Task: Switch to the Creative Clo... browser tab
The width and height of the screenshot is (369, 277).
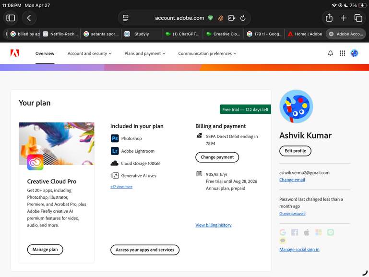Action: click(223, 34)
